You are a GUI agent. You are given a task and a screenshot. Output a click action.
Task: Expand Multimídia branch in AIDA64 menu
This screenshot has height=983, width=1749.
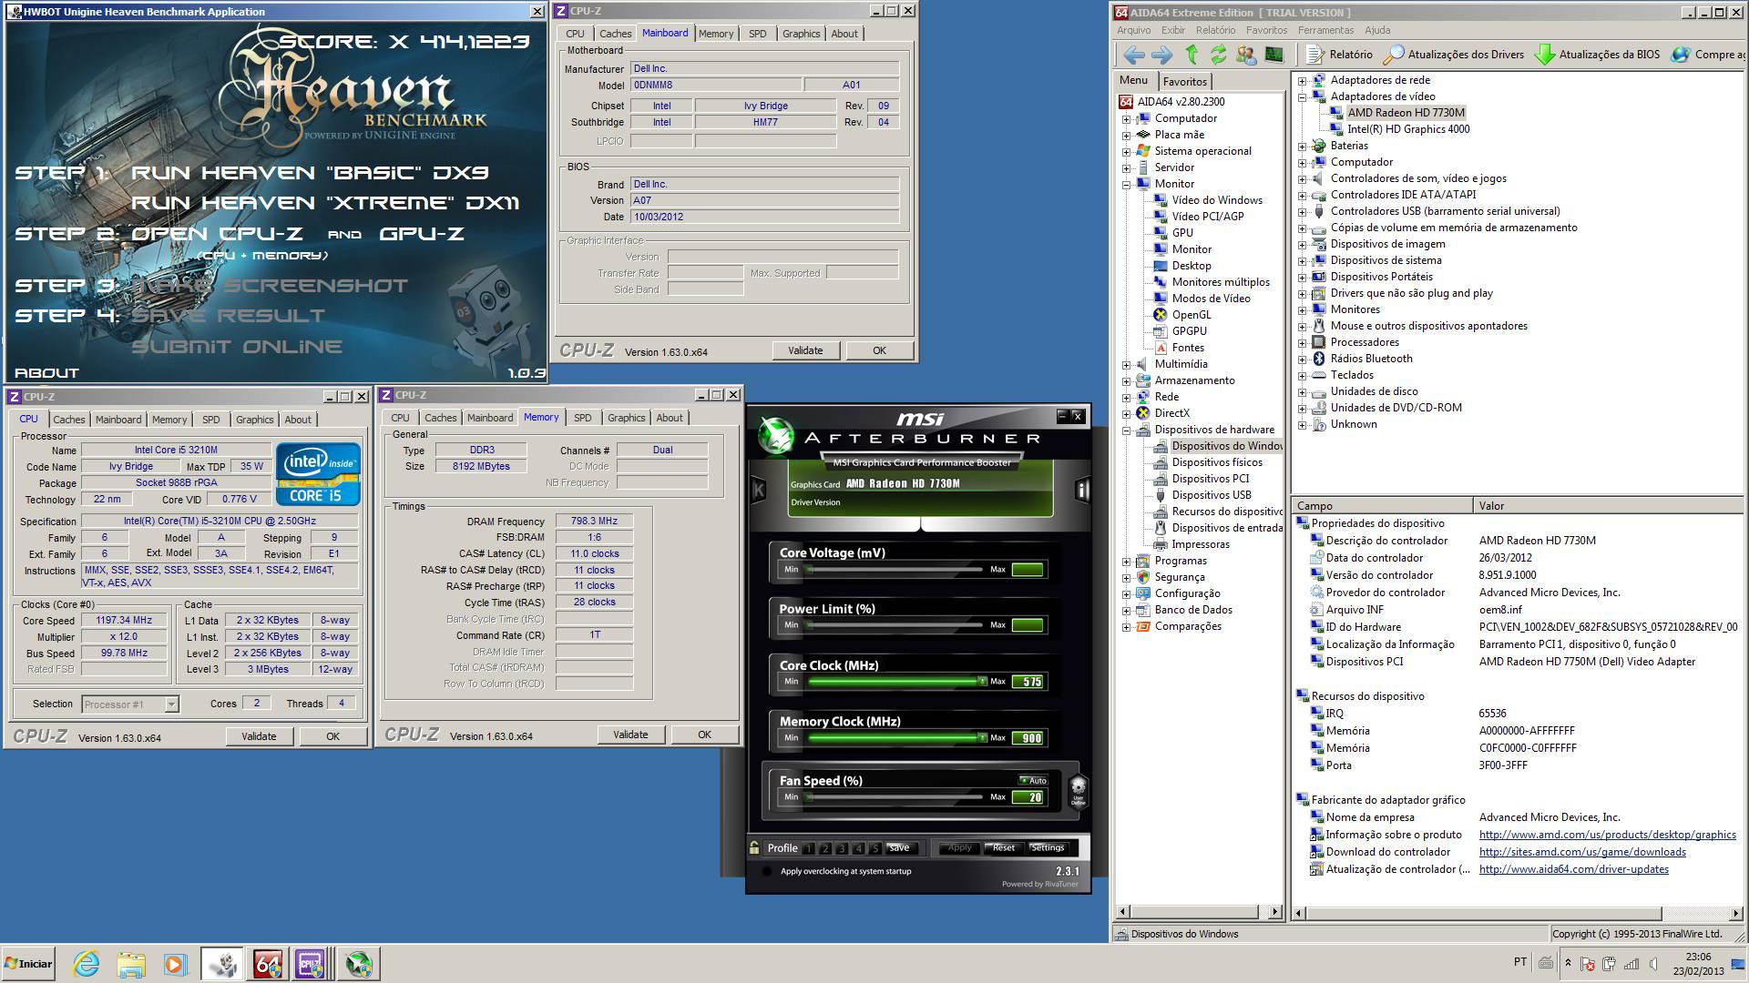1127,364
